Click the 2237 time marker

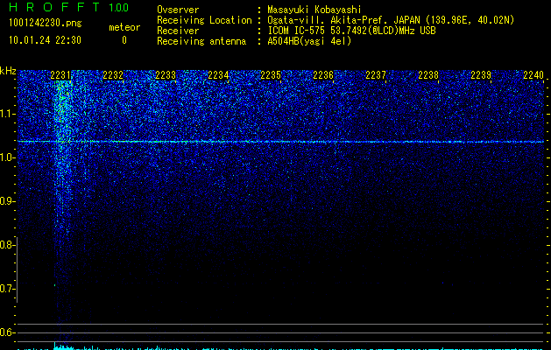tap(376, 75)
